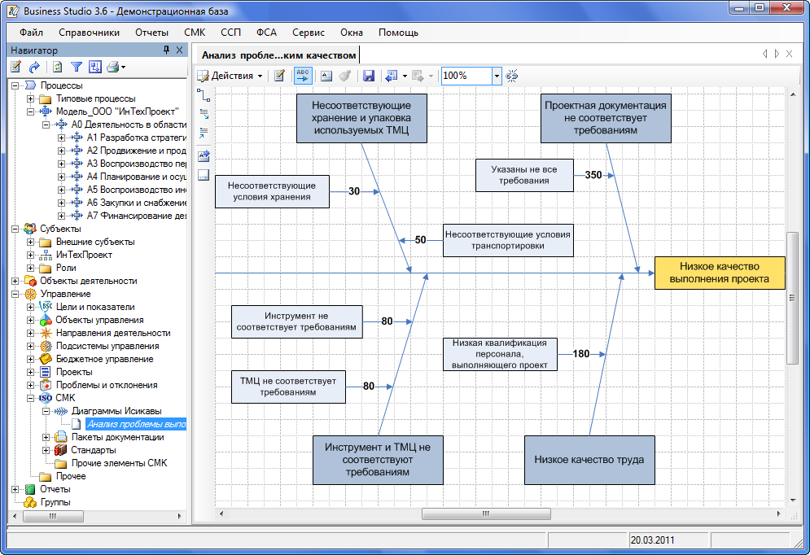Refresh the Navigator tree

pos(57,67)
